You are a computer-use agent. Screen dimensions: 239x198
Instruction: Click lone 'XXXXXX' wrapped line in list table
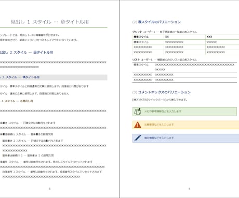coord(160,69)
